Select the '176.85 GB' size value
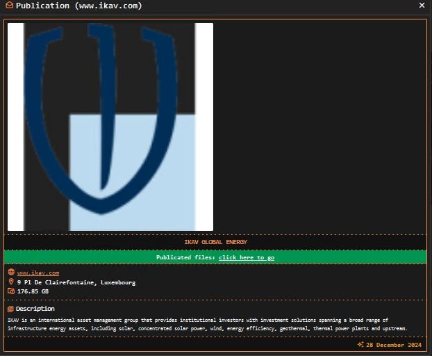 (33, 291)
